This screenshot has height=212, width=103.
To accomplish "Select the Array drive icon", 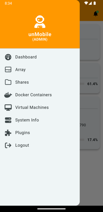I will coord(8,70).
